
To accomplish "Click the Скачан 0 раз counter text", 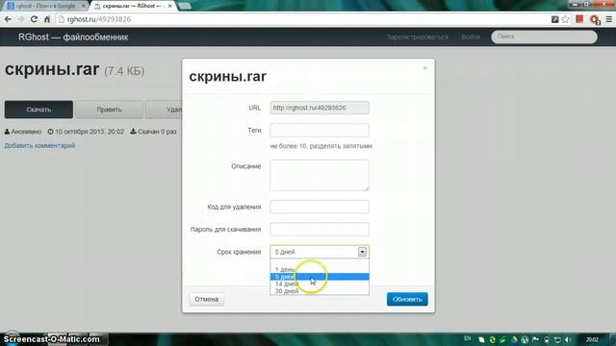I will coord(157,132).
